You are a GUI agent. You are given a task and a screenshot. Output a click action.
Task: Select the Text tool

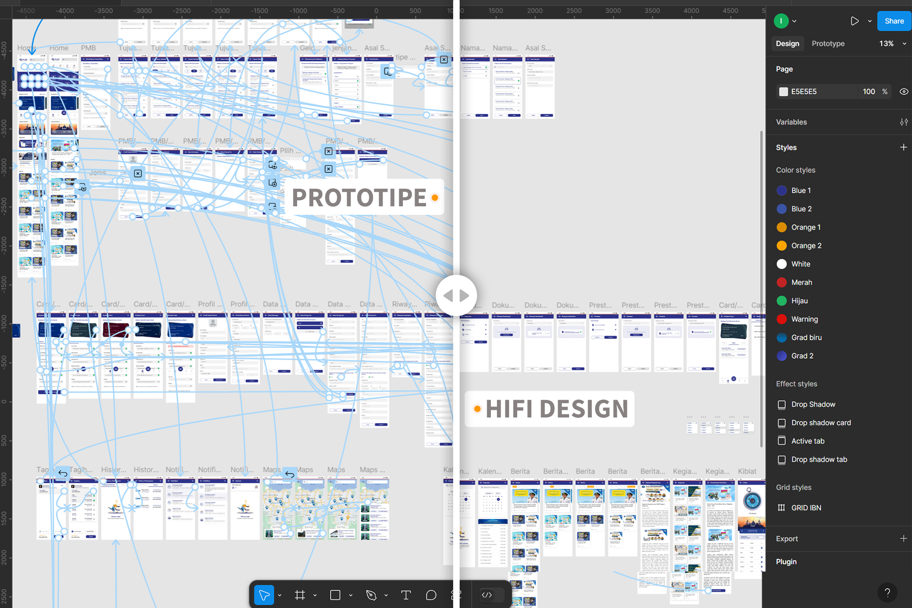point(406,595)
